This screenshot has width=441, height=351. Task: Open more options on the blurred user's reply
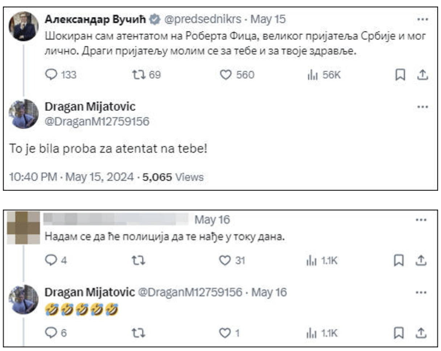pyautogui.click(x=421, y=220)
